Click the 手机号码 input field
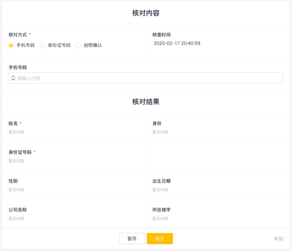This screenshot has height=251, width=292. pyautogui.click(x=146, y=78)
